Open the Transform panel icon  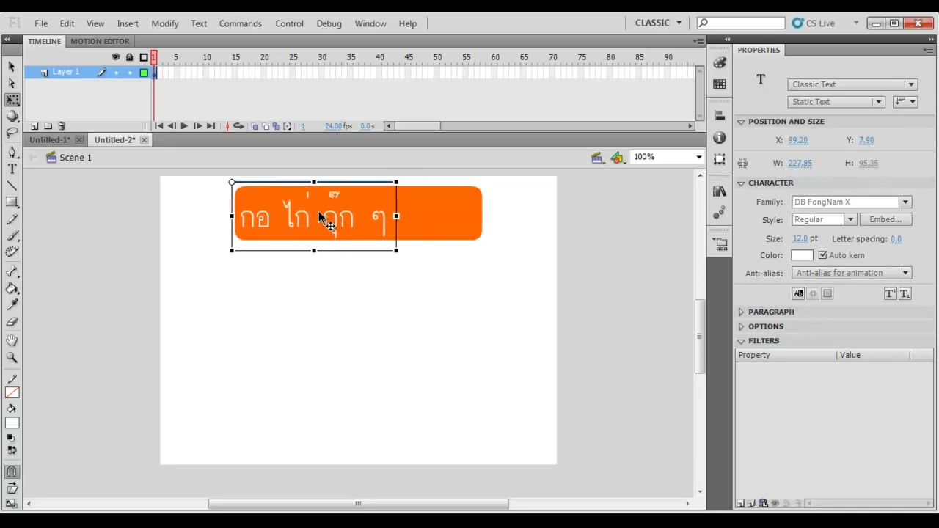click(x=720, y=159)
